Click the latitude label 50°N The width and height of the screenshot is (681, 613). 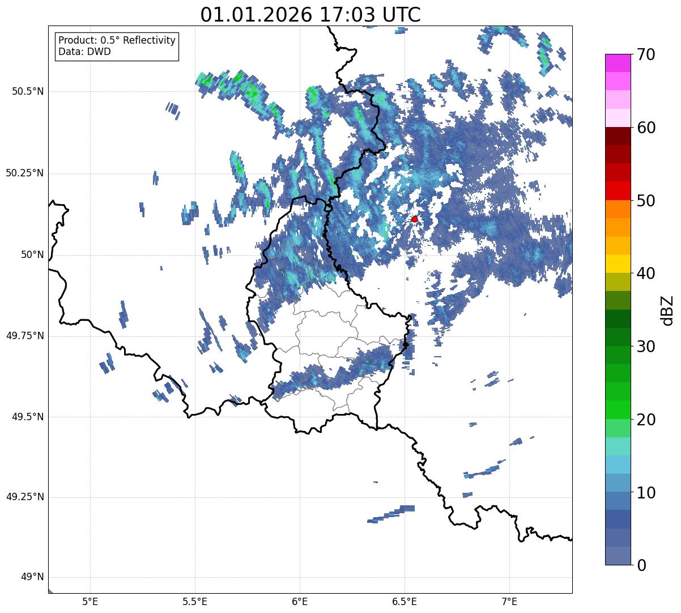32,255
